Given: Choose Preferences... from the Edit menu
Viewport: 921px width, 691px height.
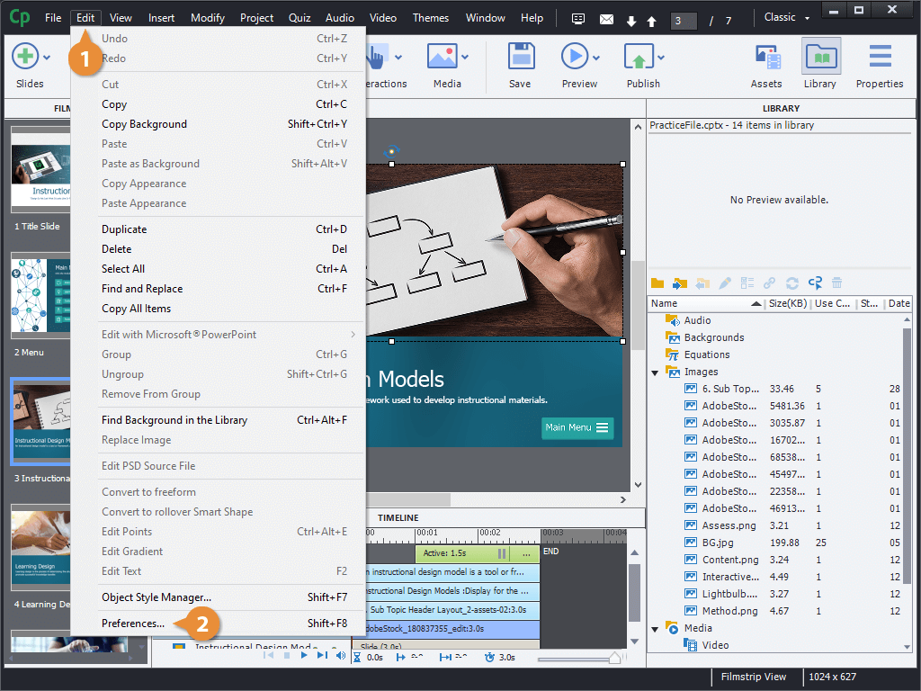Looking at the screenshot, I should 133,624.
